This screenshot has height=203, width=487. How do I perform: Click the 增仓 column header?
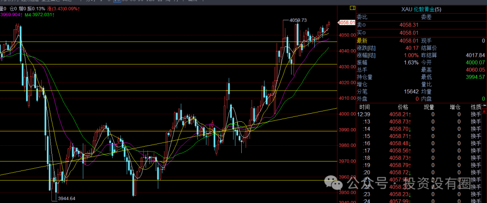[455, 107]
